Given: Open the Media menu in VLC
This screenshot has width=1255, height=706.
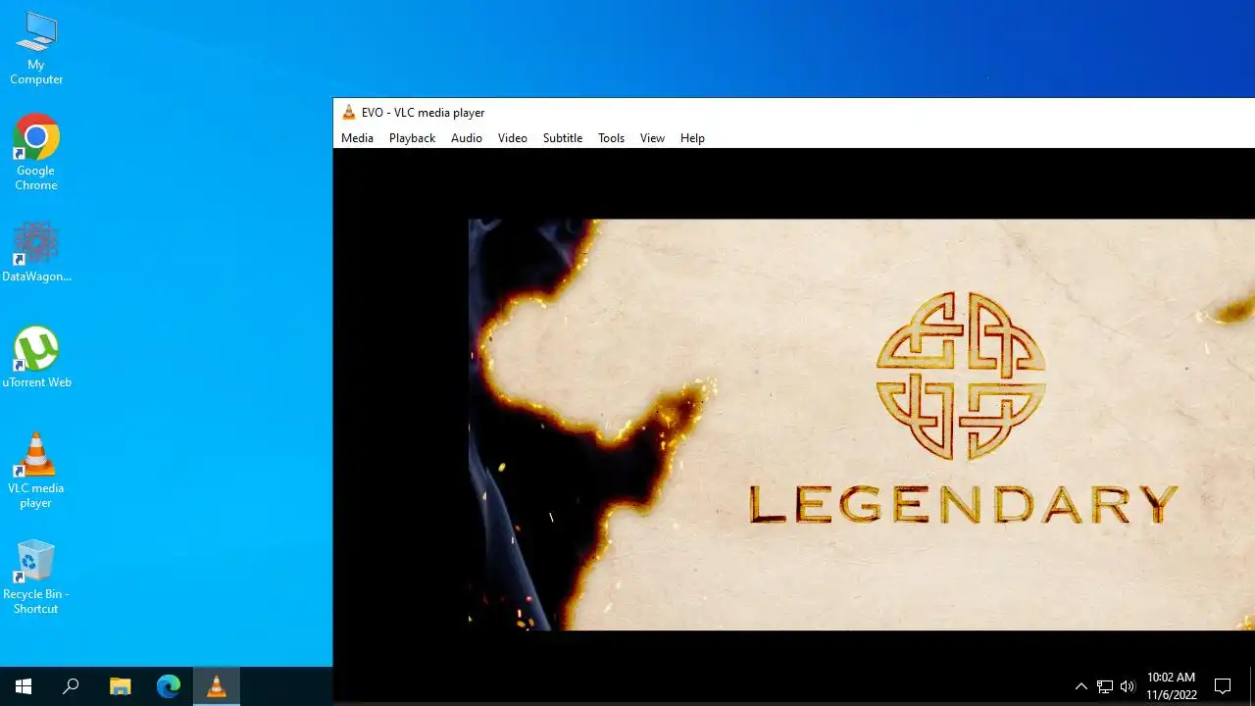Looking at the screenshot, I should (357, 138).
